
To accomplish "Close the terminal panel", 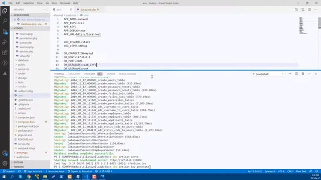I will (x=315, y=73).
